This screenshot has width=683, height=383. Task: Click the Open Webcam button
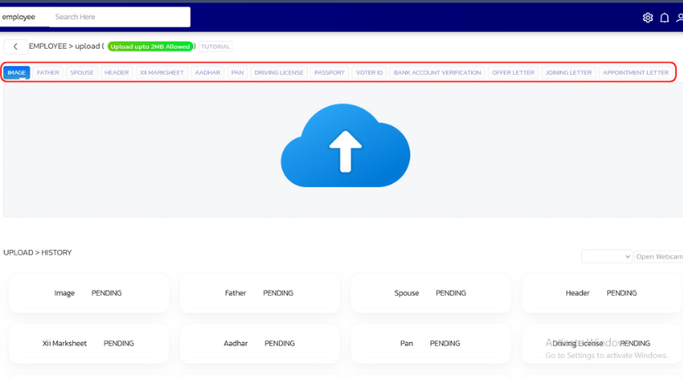659,257
